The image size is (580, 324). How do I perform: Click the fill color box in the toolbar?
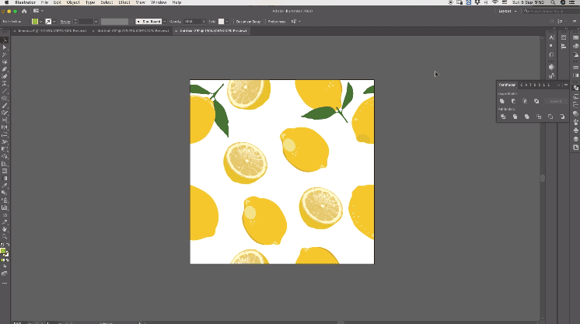click(3, 251)
